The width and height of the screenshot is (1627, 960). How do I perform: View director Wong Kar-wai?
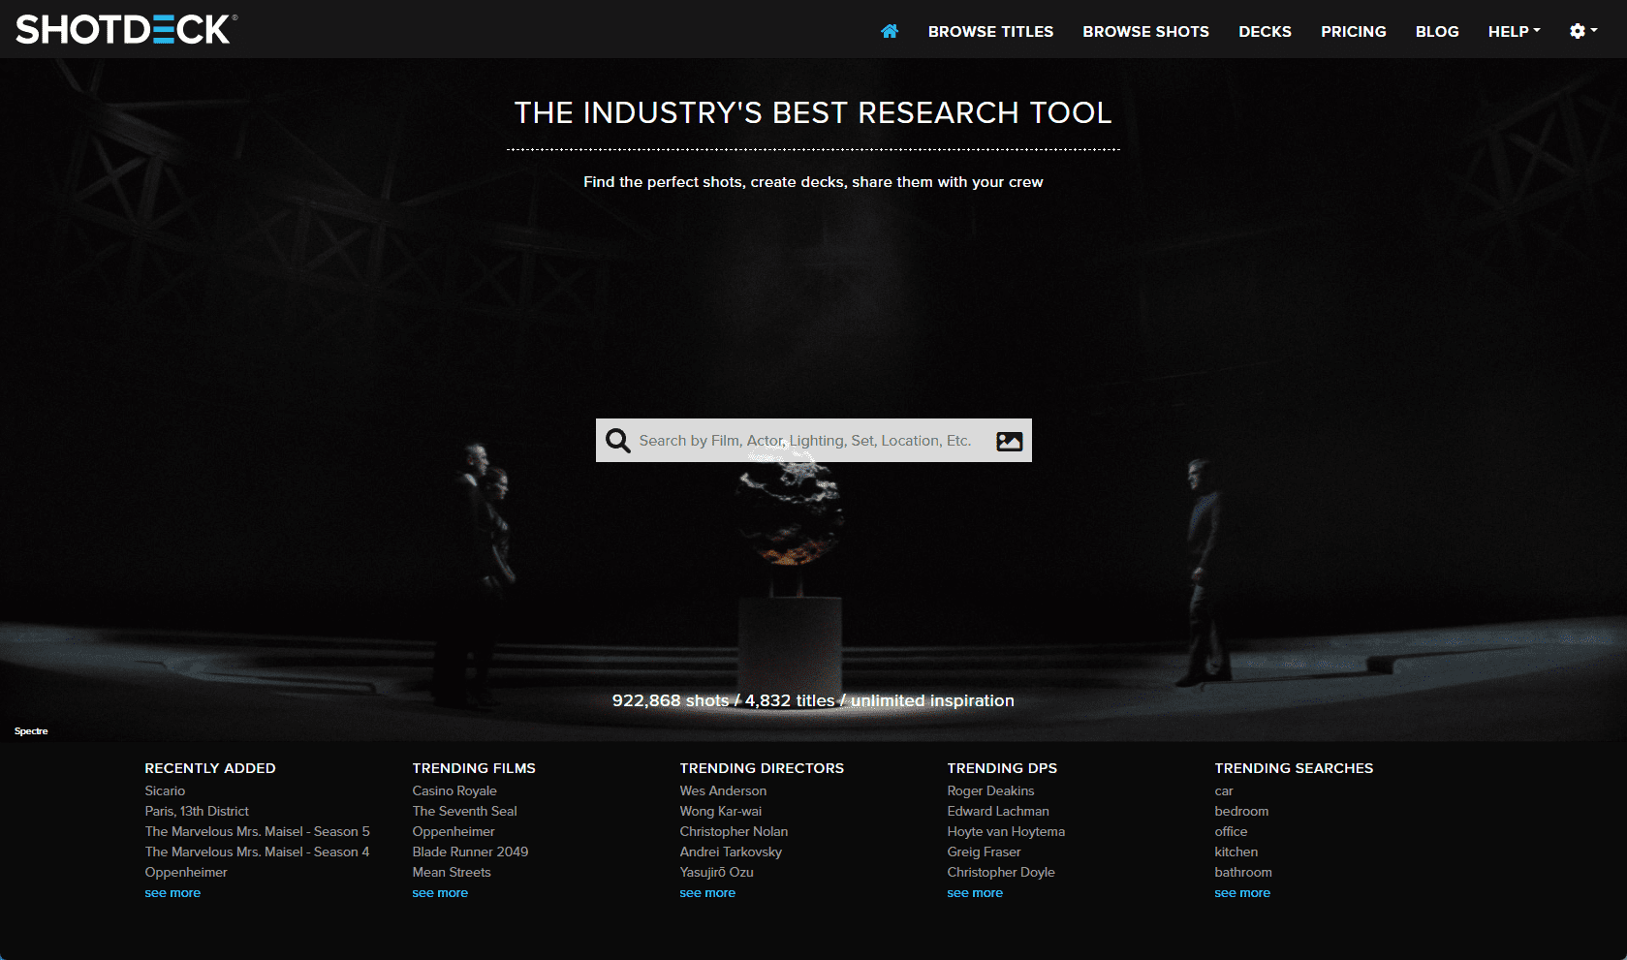(721, 811)
